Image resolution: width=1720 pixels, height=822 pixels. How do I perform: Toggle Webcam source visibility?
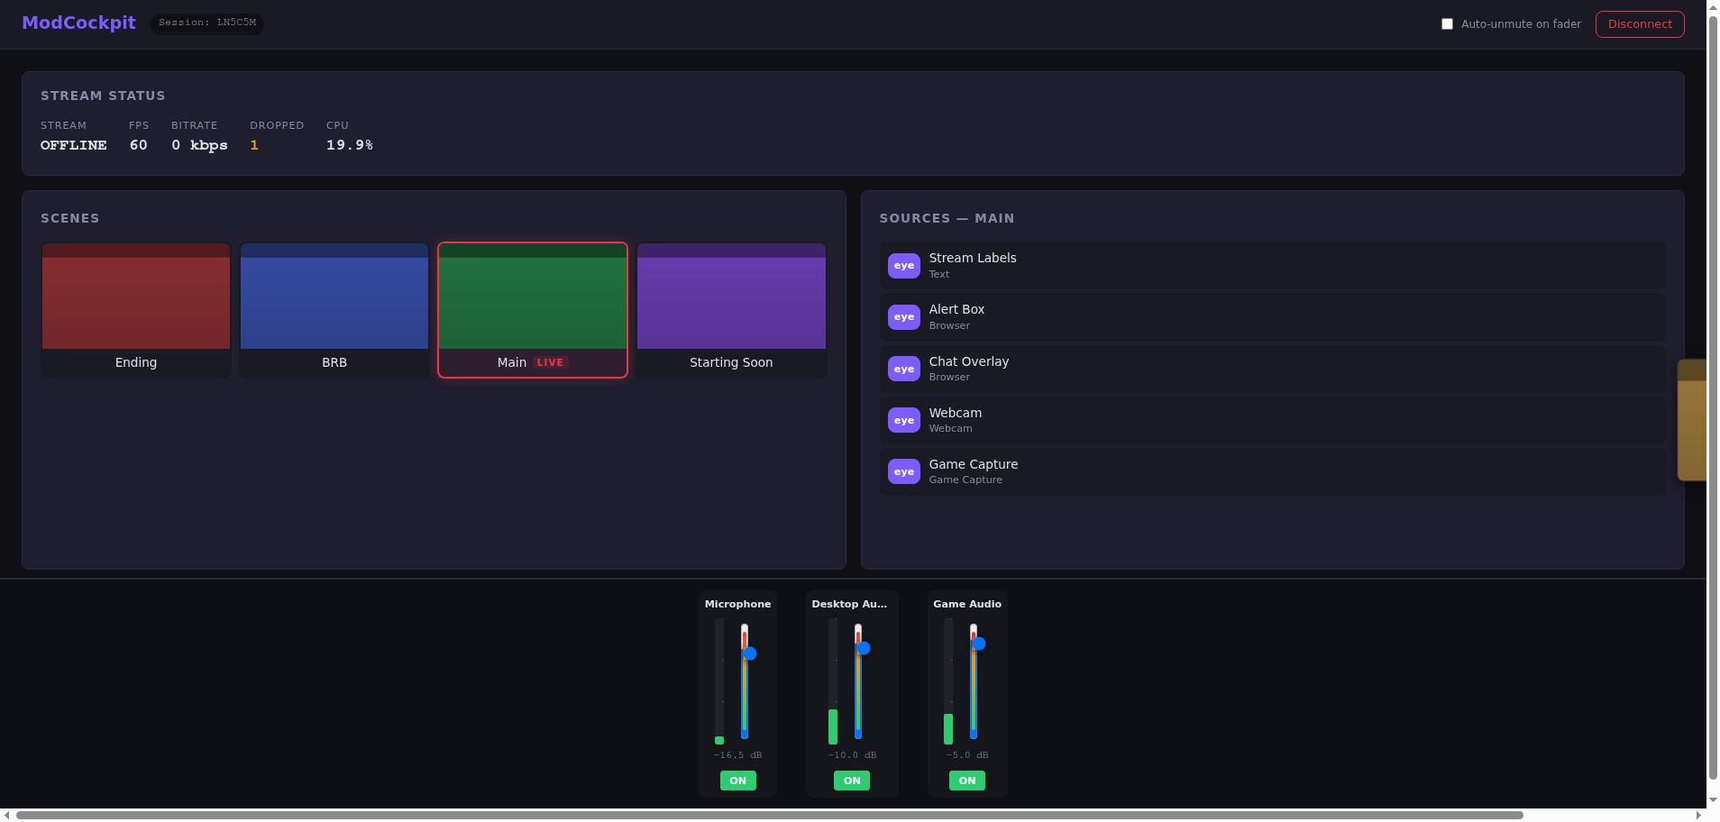[x=903, y=420]
